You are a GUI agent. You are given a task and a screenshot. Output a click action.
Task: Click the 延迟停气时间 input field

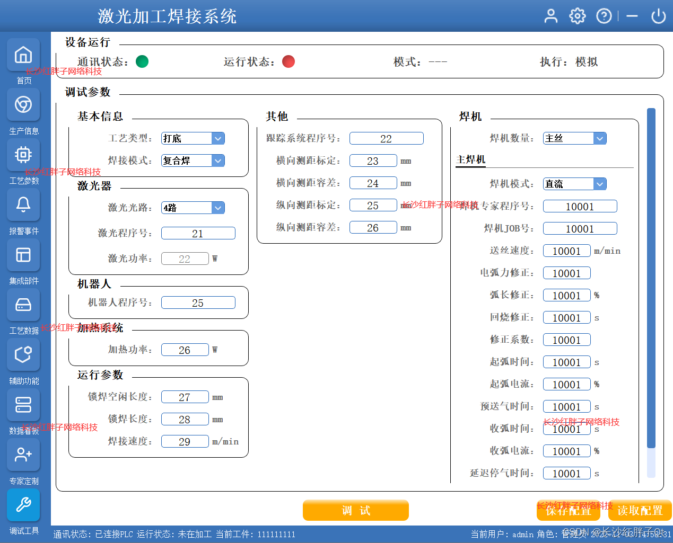click(x=567, y=473)
